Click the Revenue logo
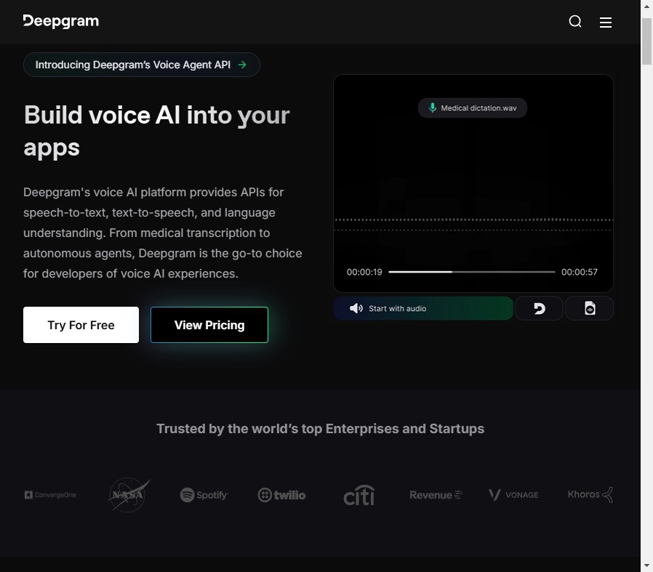The width and height of the screenshot is (653, 572). point(436,495)
